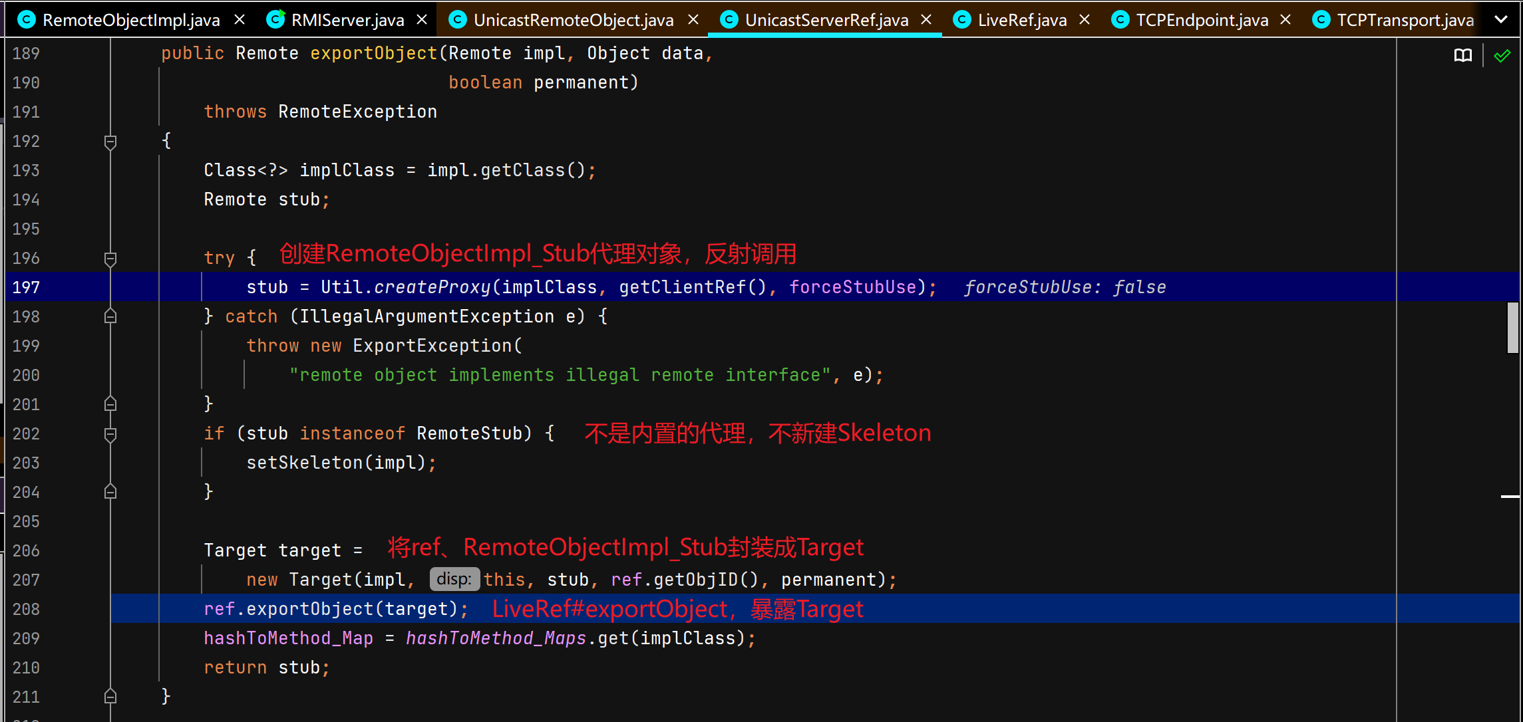Show hidden tabs dropdown arrow
The width and height of the screenshot is (1523, 722).
[1501, 20]
